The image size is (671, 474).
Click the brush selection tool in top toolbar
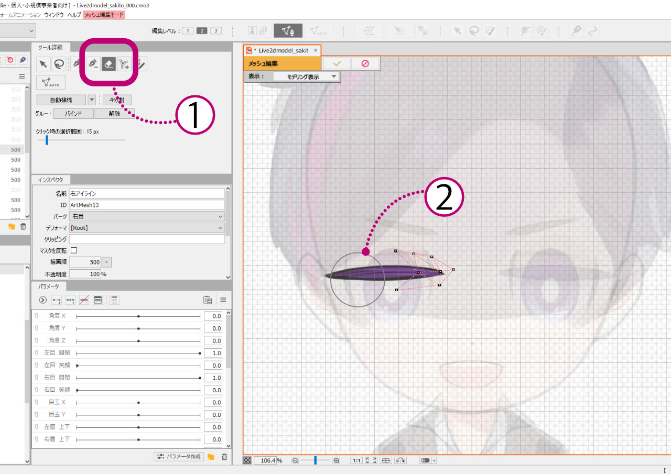pyautogui.click(x=490, y=31)
